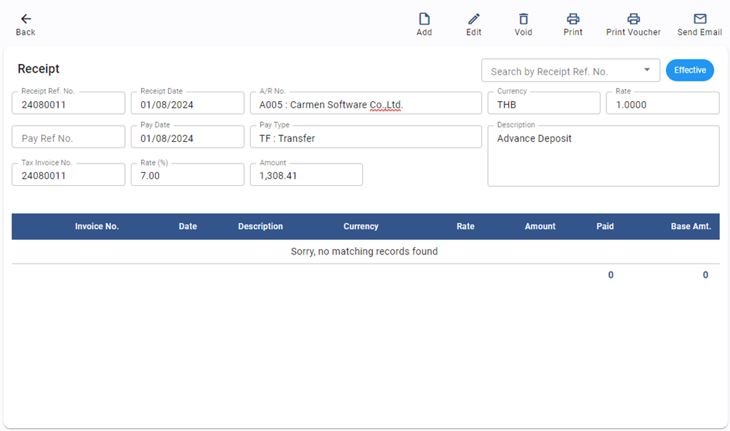Click the Send Email envelope icon
730x431 pixels.
pos(699,19)
